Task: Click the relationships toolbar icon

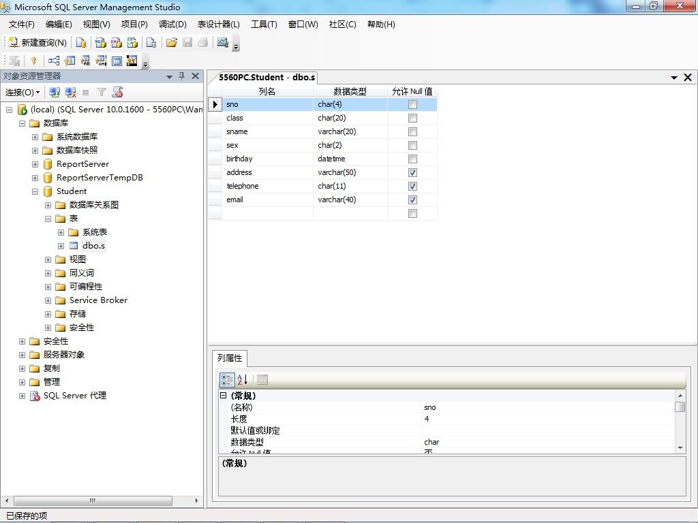Action: tap(54, 61)
